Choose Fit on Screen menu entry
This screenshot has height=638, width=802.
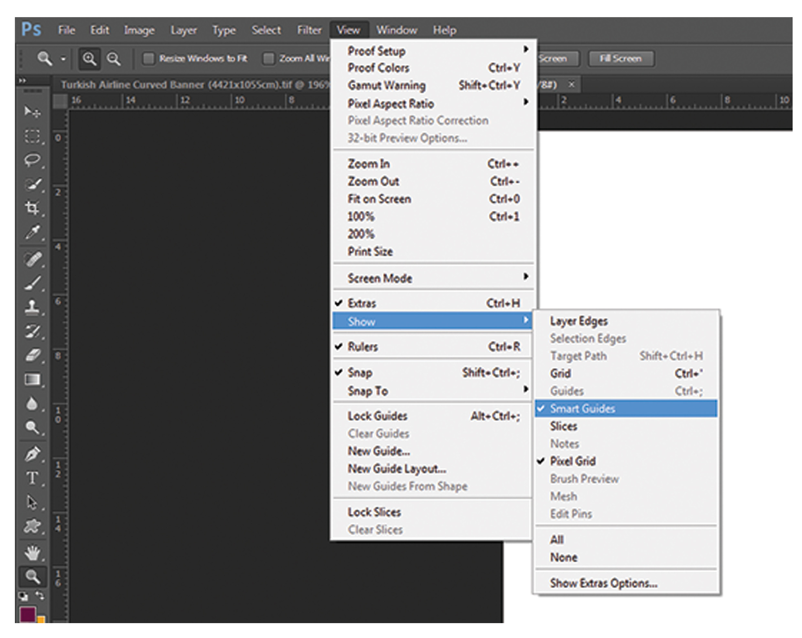coord(433,199)
